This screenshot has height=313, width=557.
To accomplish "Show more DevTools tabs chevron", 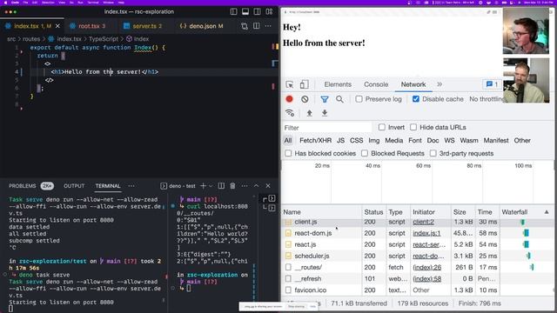I will click(x=440, y=84).
